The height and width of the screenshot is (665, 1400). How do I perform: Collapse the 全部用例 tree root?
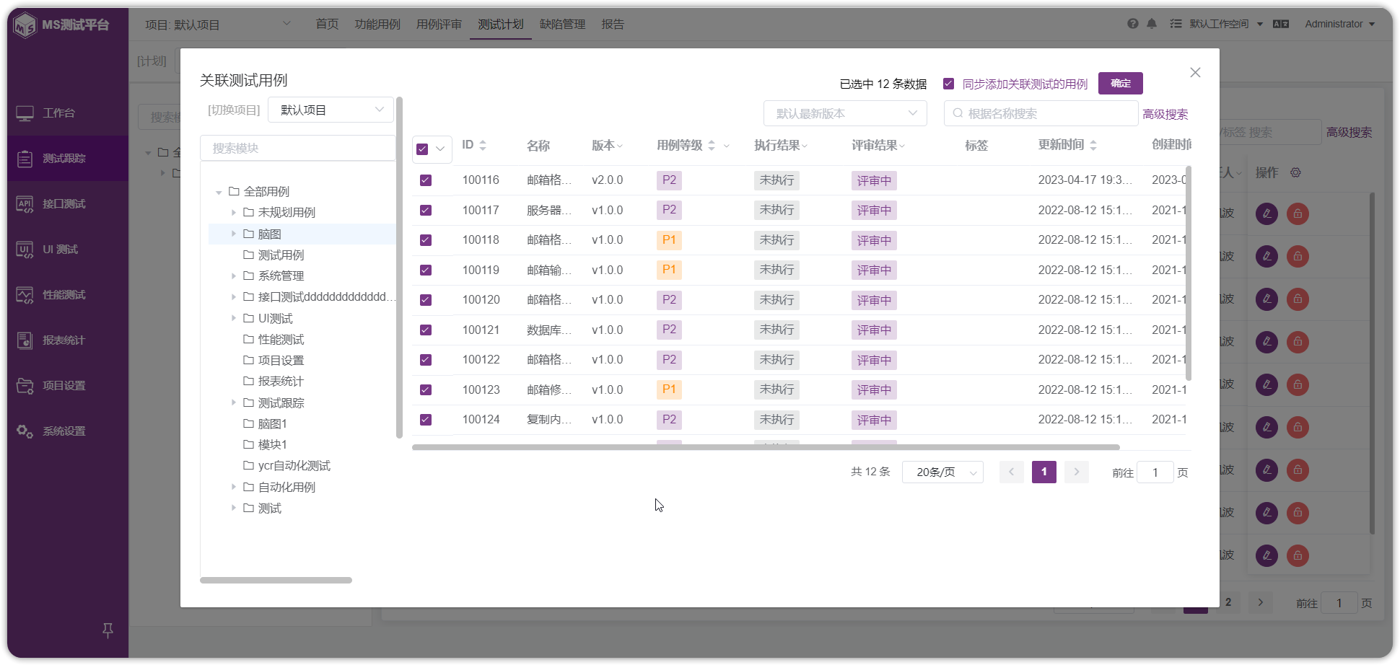pos(219,192)
